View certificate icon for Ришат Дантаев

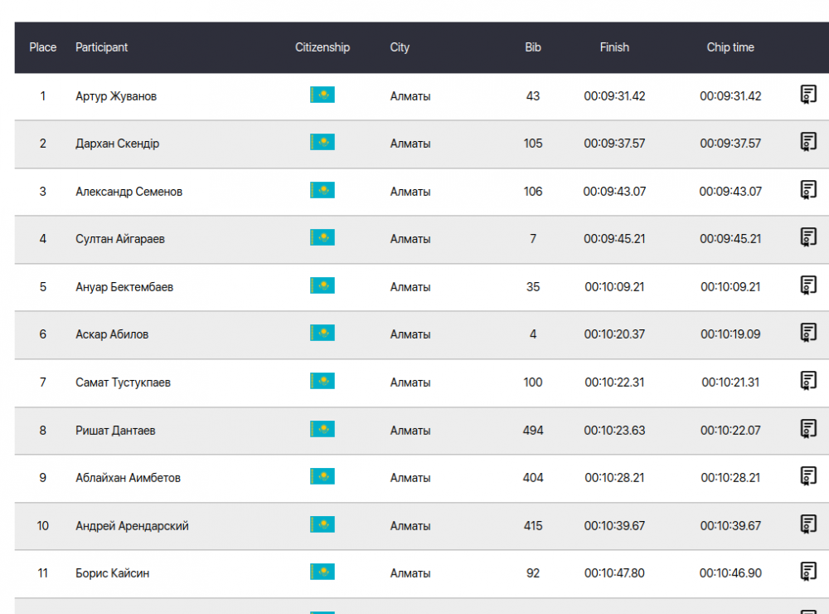pyautogui.click(x=808, y=429)
